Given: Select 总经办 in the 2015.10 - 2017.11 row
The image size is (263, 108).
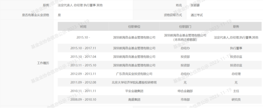Looking at the screenshot, I should pos(185,48).
